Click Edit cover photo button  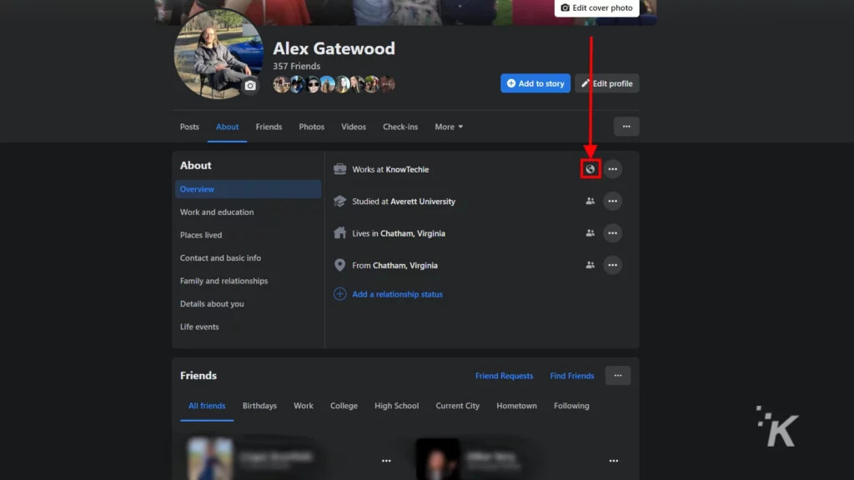(596, 7)
